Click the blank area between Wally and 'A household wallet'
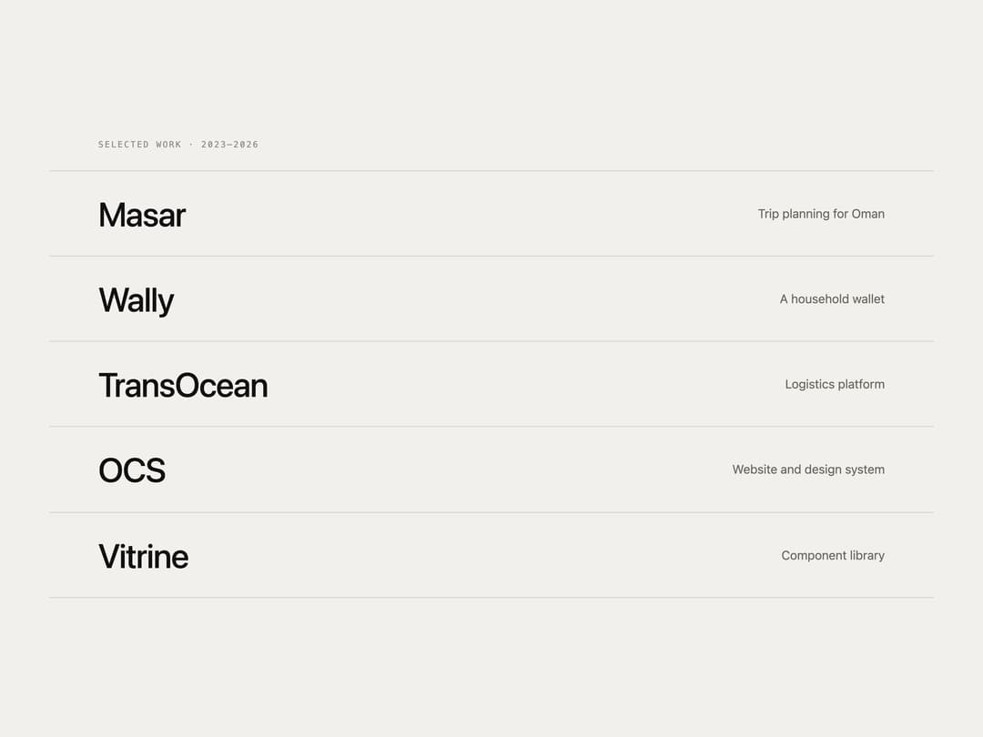Viewport: 983px width, 737px height. point(476,299)
